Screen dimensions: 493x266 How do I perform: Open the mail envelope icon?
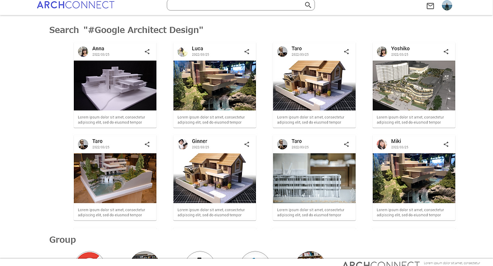pos(430,6)
